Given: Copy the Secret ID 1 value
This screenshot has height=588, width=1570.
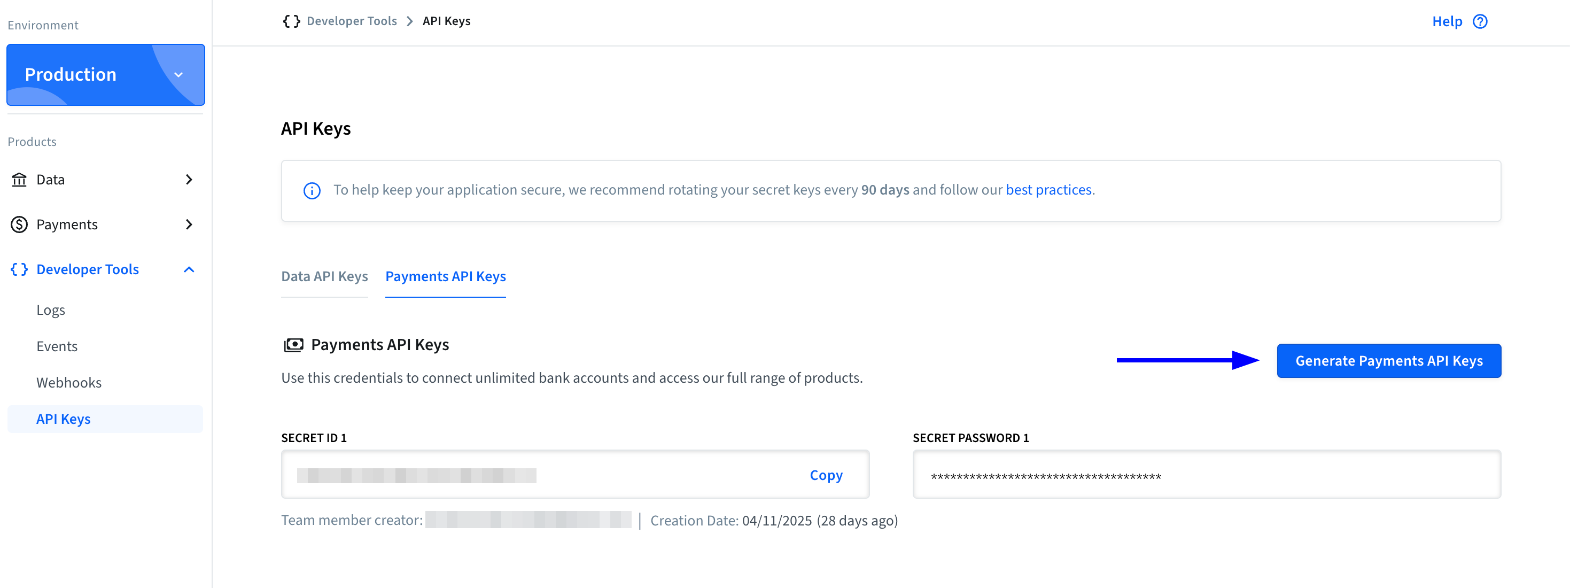Looking at the screenshot, I should coord(825,475).
